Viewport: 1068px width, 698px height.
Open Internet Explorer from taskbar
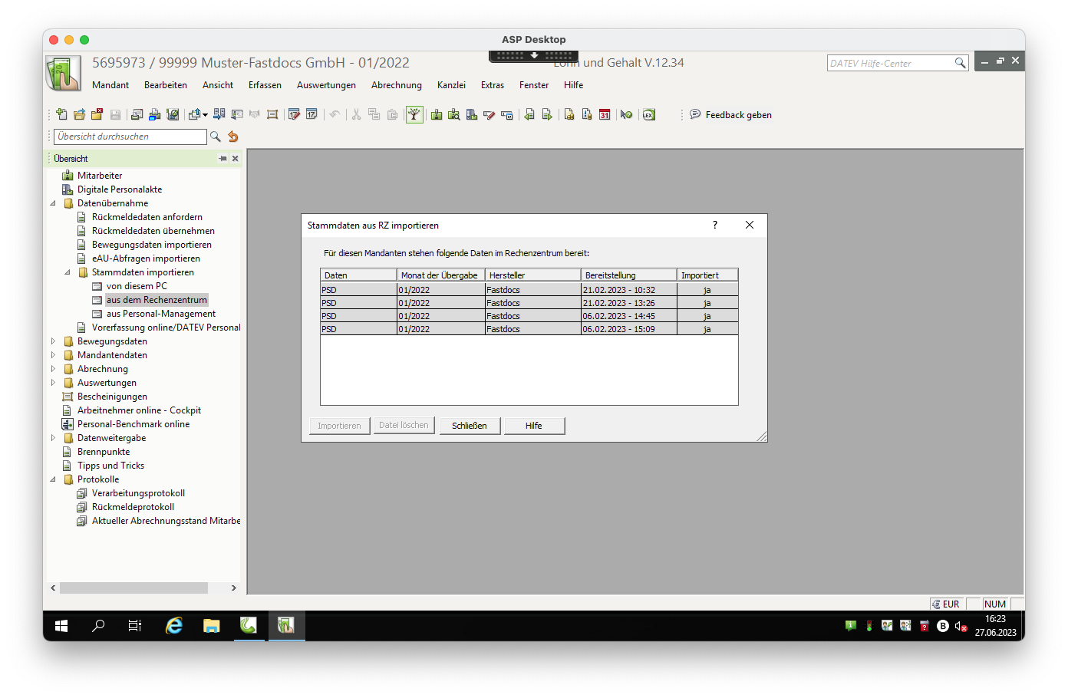click(x=174, y=626)
